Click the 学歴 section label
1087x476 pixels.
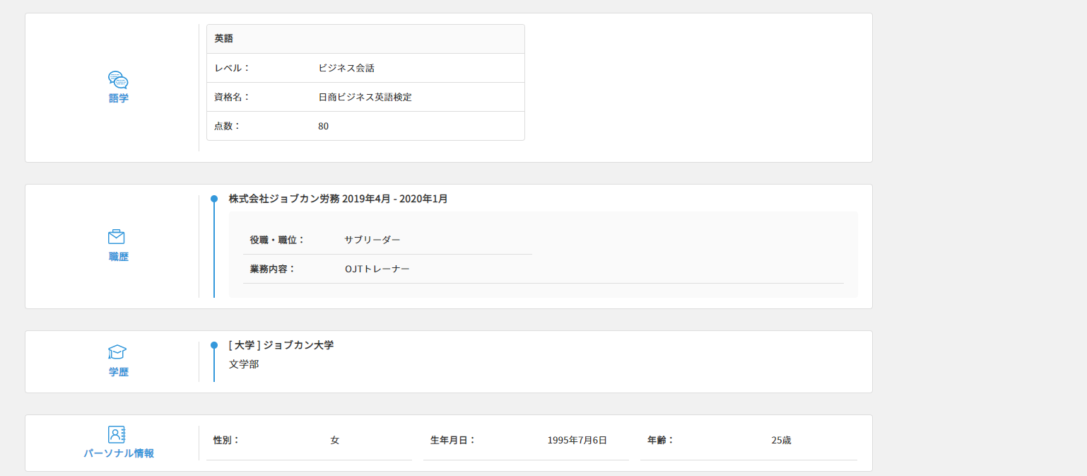[119, 371]
